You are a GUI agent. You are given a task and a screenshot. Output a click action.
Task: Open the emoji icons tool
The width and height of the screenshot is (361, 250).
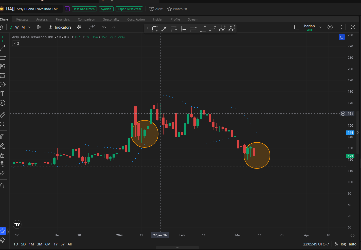coord(2,103)
